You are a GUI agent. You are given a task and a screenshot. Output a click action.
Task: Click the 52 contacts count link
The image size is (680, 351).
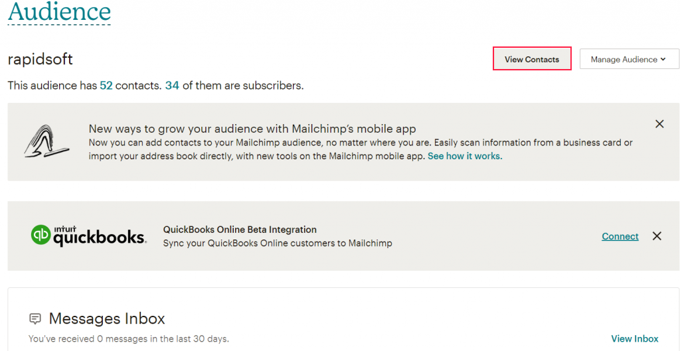106,86
